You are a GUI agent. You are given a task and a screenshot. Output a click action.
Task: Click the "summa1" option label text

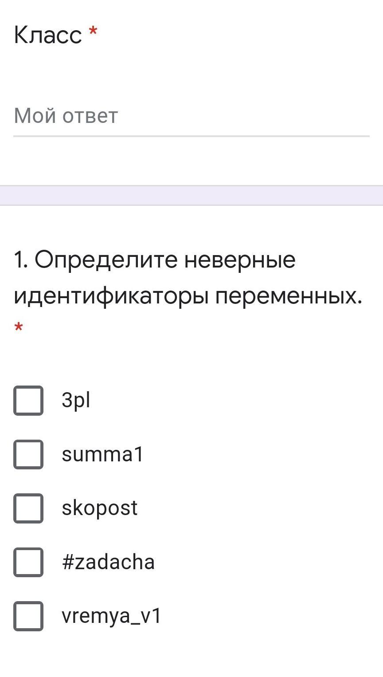click(102, 455)
